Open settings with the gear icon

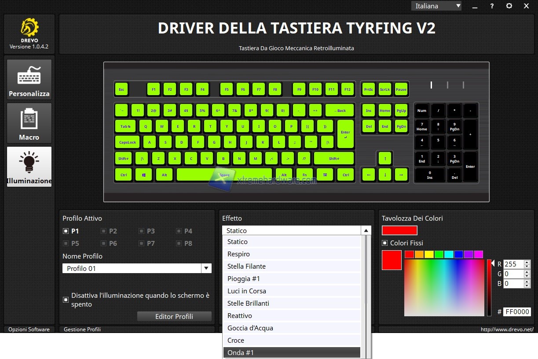pos(509,6)
